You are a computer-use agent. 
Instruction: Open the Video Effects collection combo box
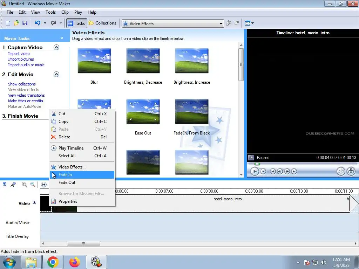point(172,23)
